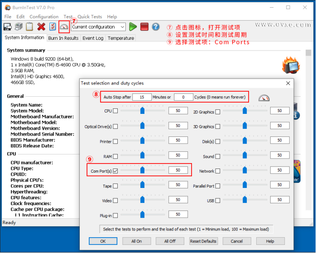Click the Com Port(s) load slider handle
The width and height of the screenshot is (316, 253).
[142, 170]
